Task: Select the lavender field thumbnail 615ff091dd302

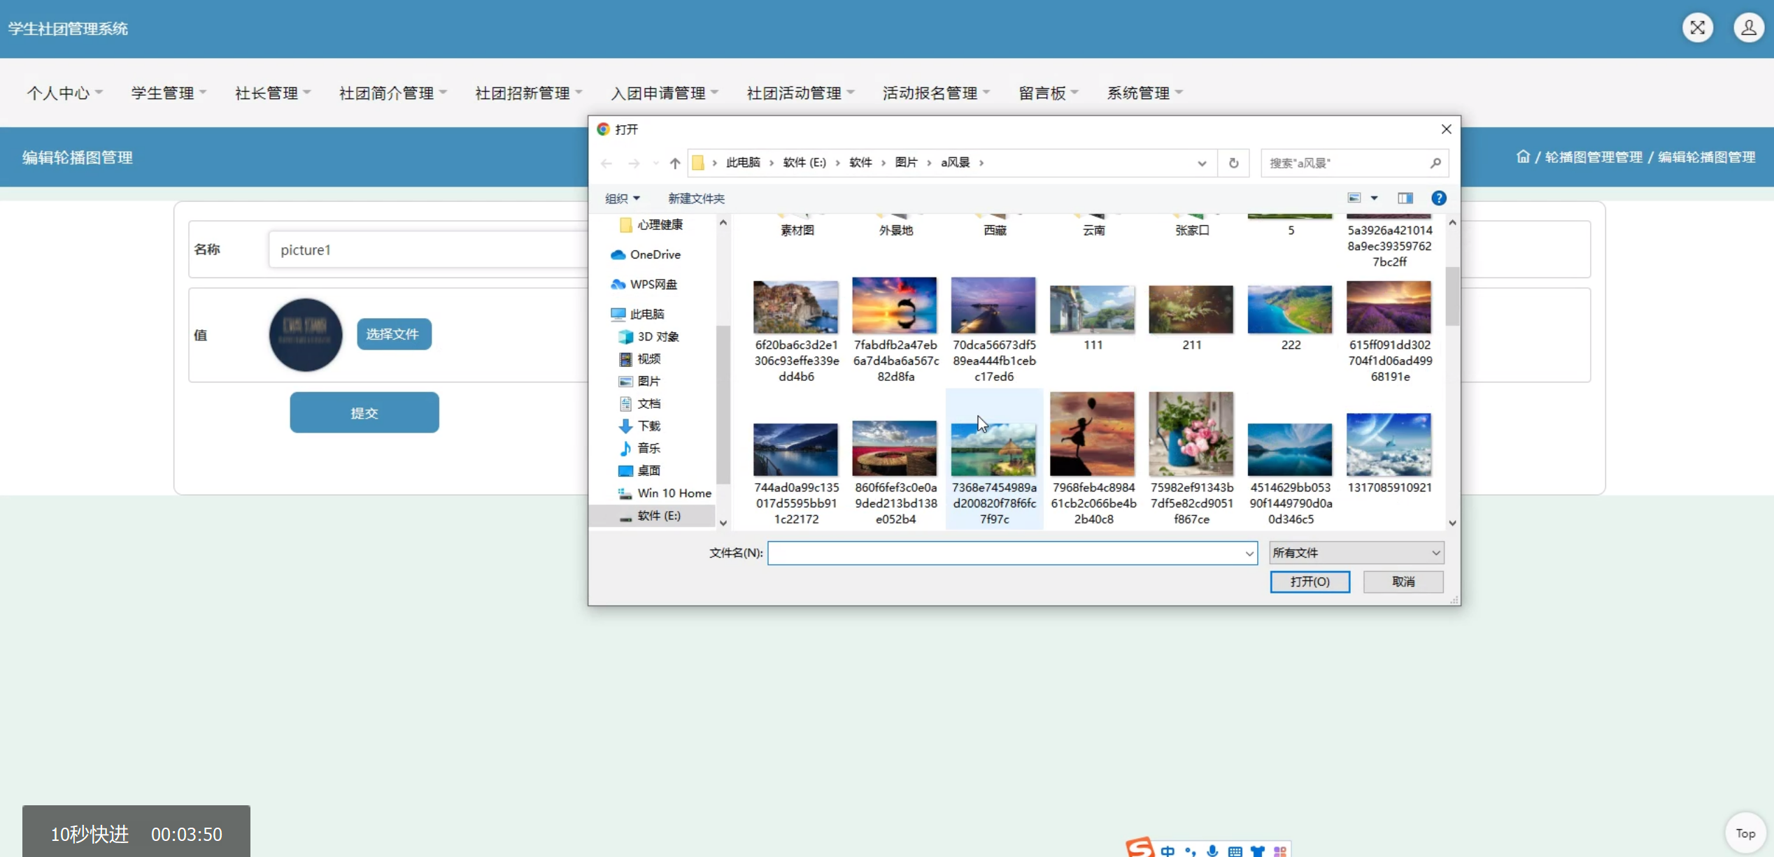Action: (1388, 308)
